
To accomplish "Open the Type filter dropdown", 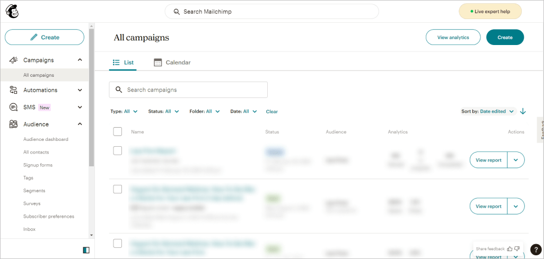I will coord(124,112).
